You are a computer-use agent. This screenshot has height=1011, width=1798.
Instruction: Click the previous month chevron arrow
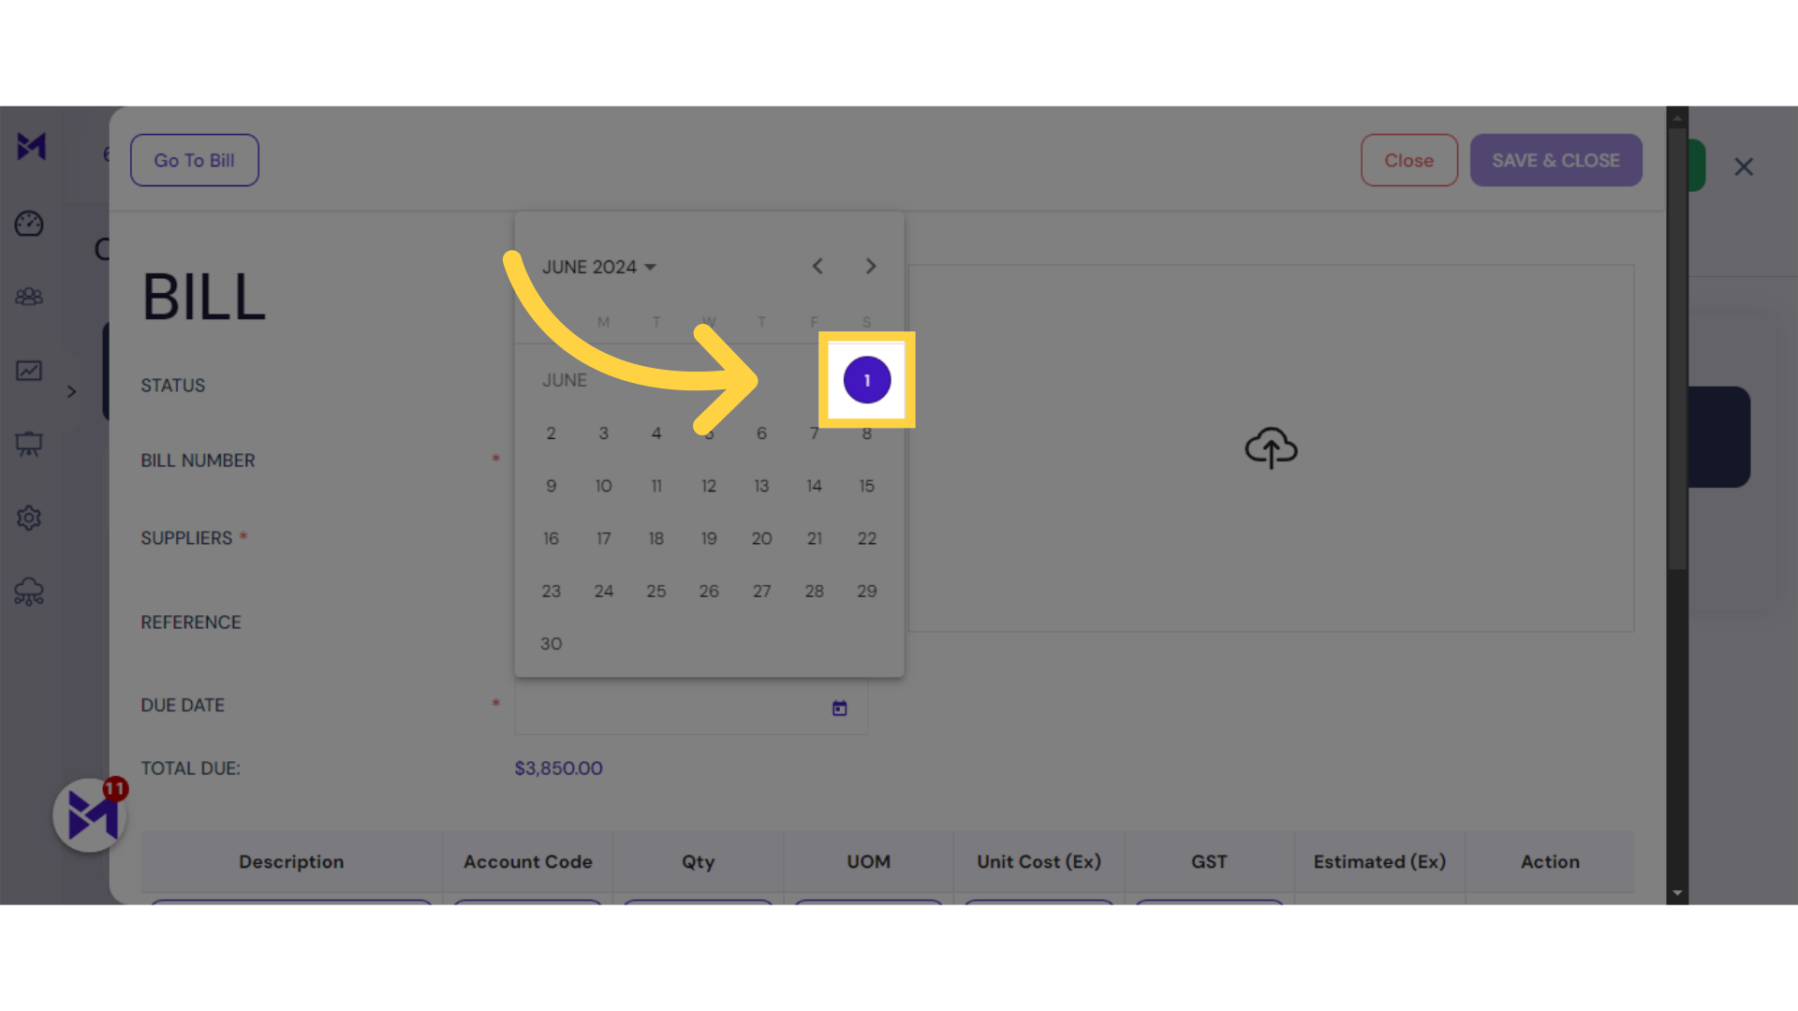(x=818, y=266)
